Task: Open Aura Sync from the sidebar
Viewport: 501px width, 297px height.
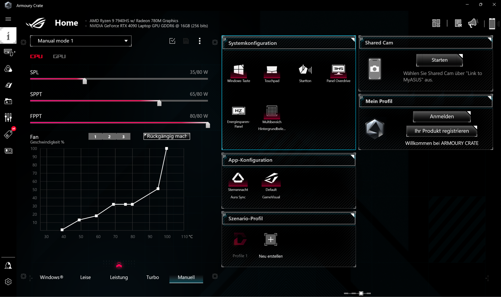Action: 8,69
